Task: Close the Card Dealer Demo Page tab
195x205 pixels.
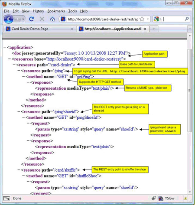Action: click(x=71, y=29)
